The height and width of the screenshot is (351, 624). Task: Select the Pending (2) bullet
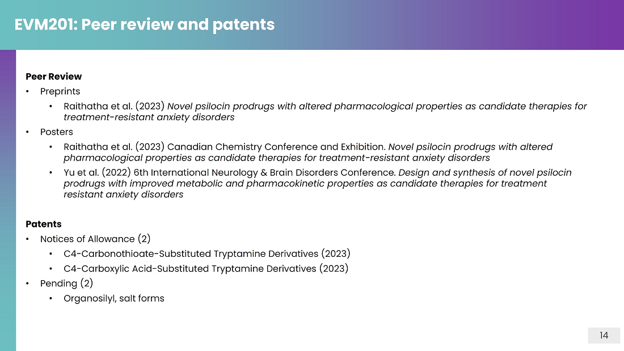(66, 284)
